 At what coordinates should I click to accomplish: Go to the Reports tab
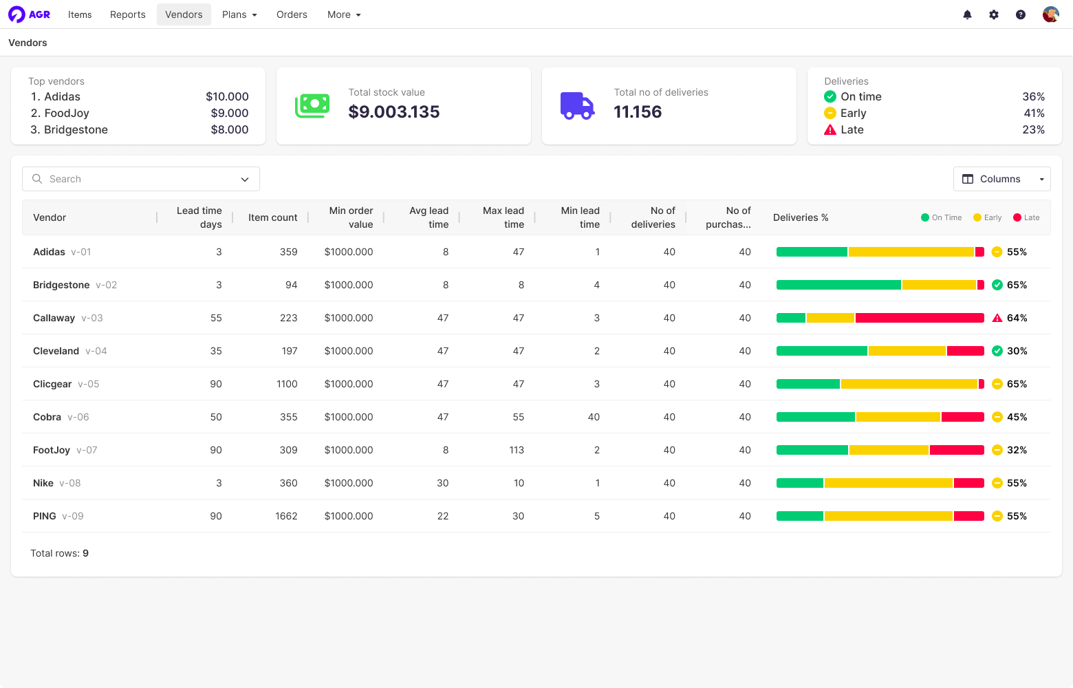point(128,14)
